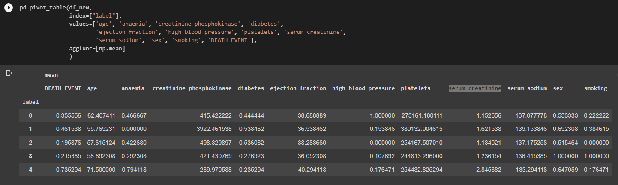
Task: Click the label index header
Action: [30, 102]
